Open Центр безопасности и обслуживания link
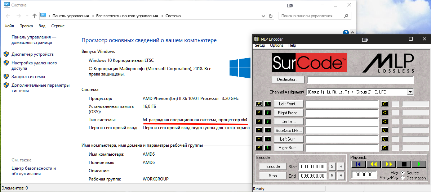This screenshot has width=431, height=192. [x=34, y=171]
